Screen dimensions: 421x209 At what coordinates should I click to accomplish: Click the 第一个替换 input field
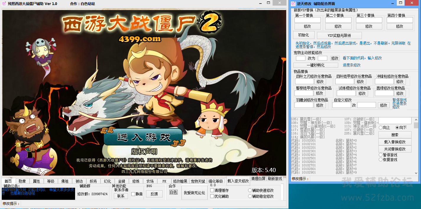click(307, 20)
